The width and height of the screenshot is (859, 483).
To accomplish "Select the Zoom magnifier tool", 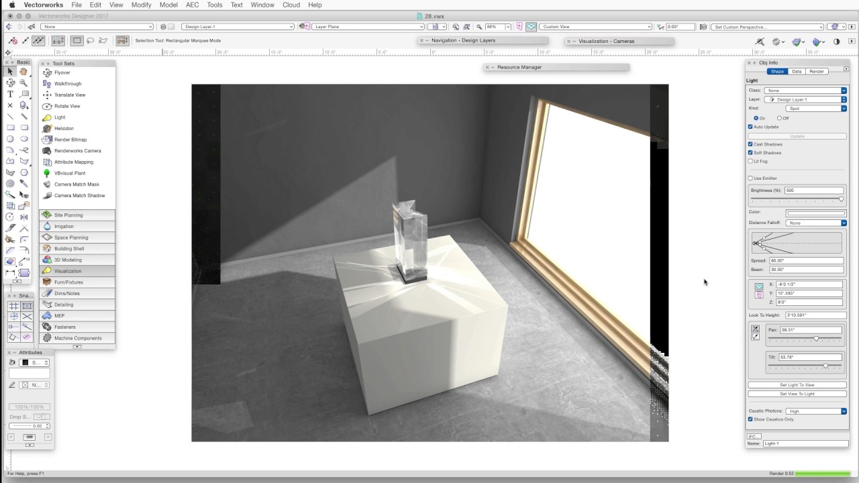I will coord(24,83).
